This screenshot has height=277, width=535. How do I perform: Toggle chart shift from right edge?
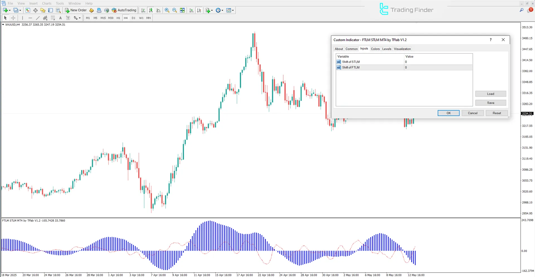(x=199, y=10)
